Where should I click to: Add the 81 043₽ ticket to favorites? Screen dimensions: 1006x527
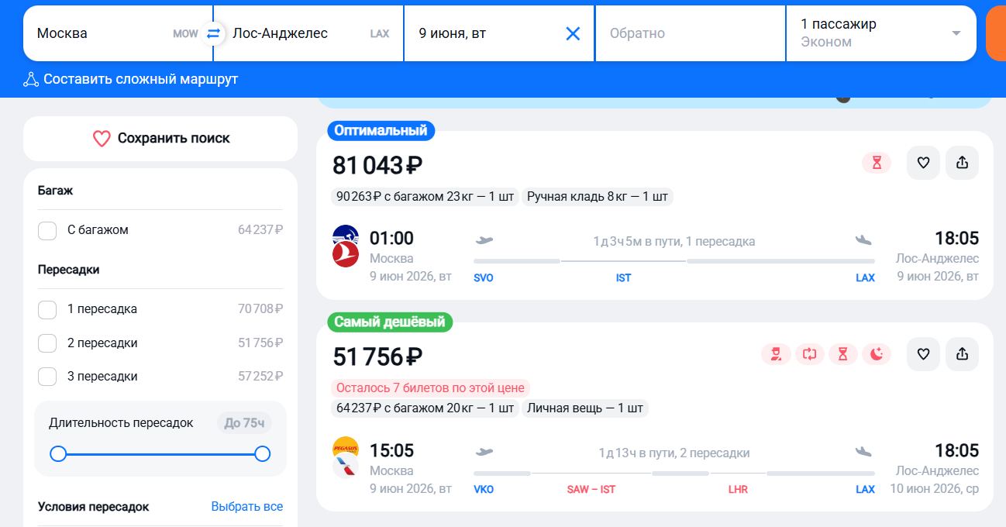point(923,163)
